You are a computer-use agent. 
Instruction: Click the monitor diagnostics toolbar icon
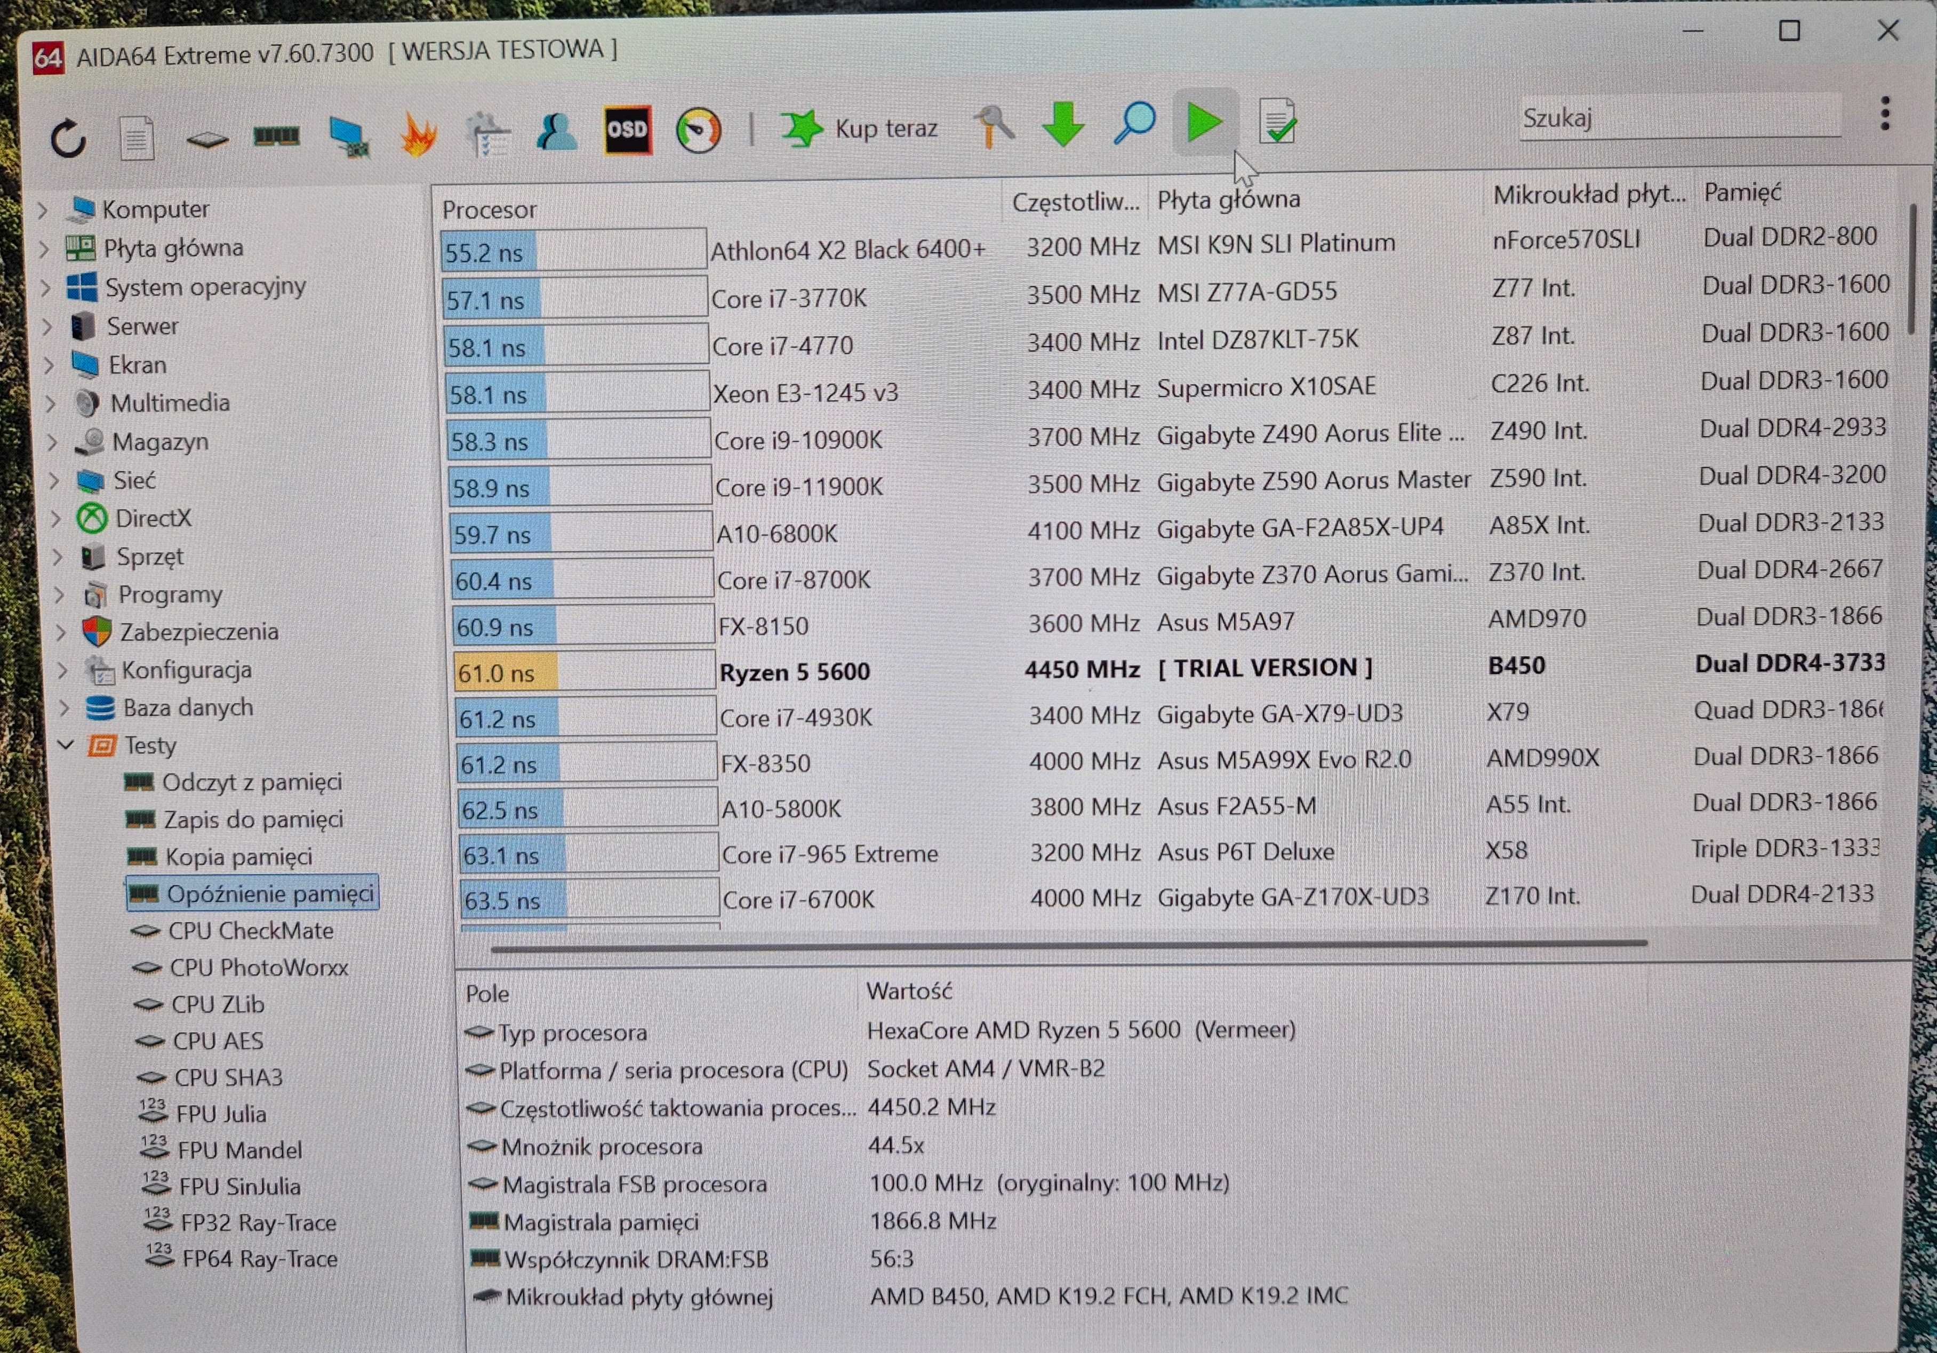tap(348, 136)
